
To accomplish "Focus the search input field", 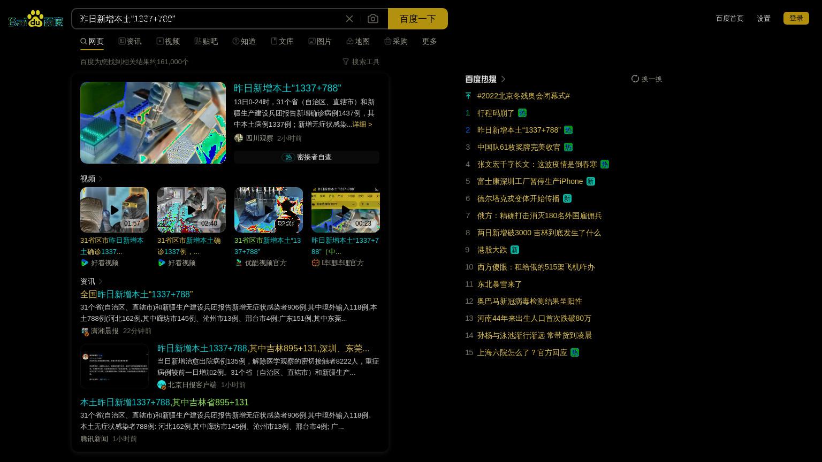I will tap(209, 19).
